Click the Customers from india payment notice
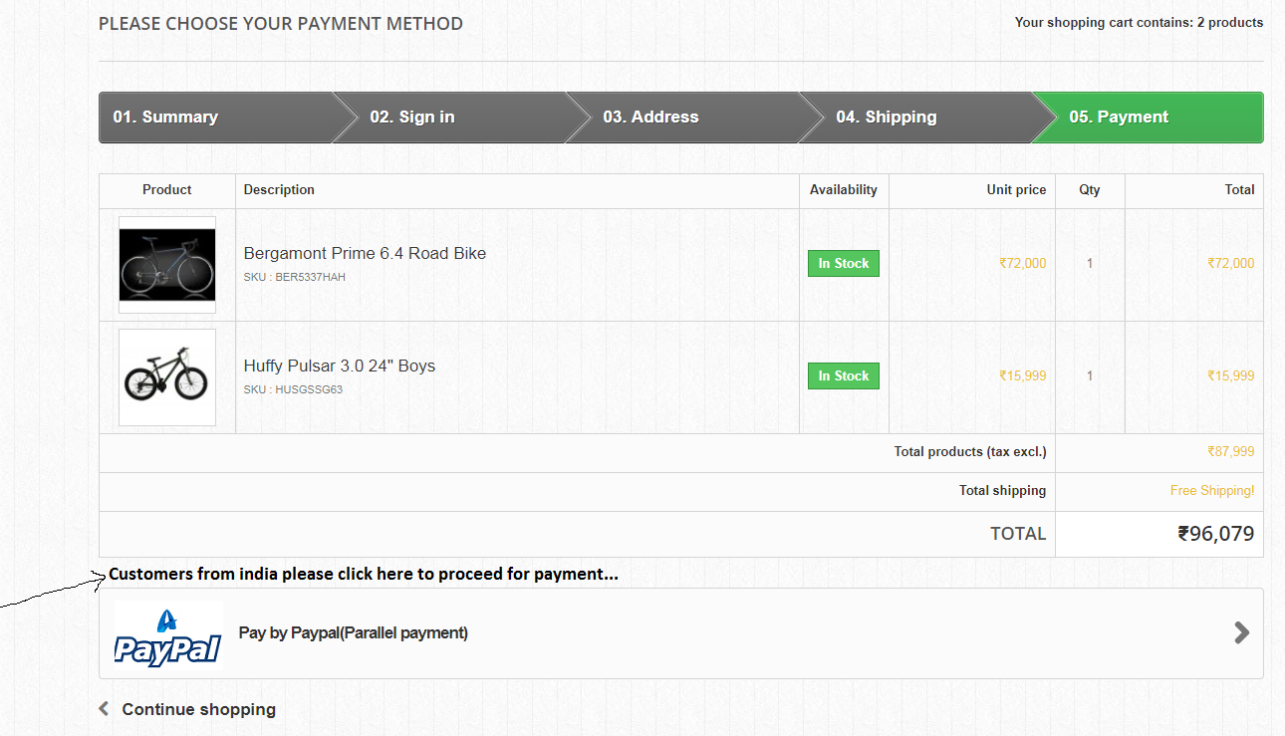The width and height of the screenshot is (1285, 736). coord(364,574)
